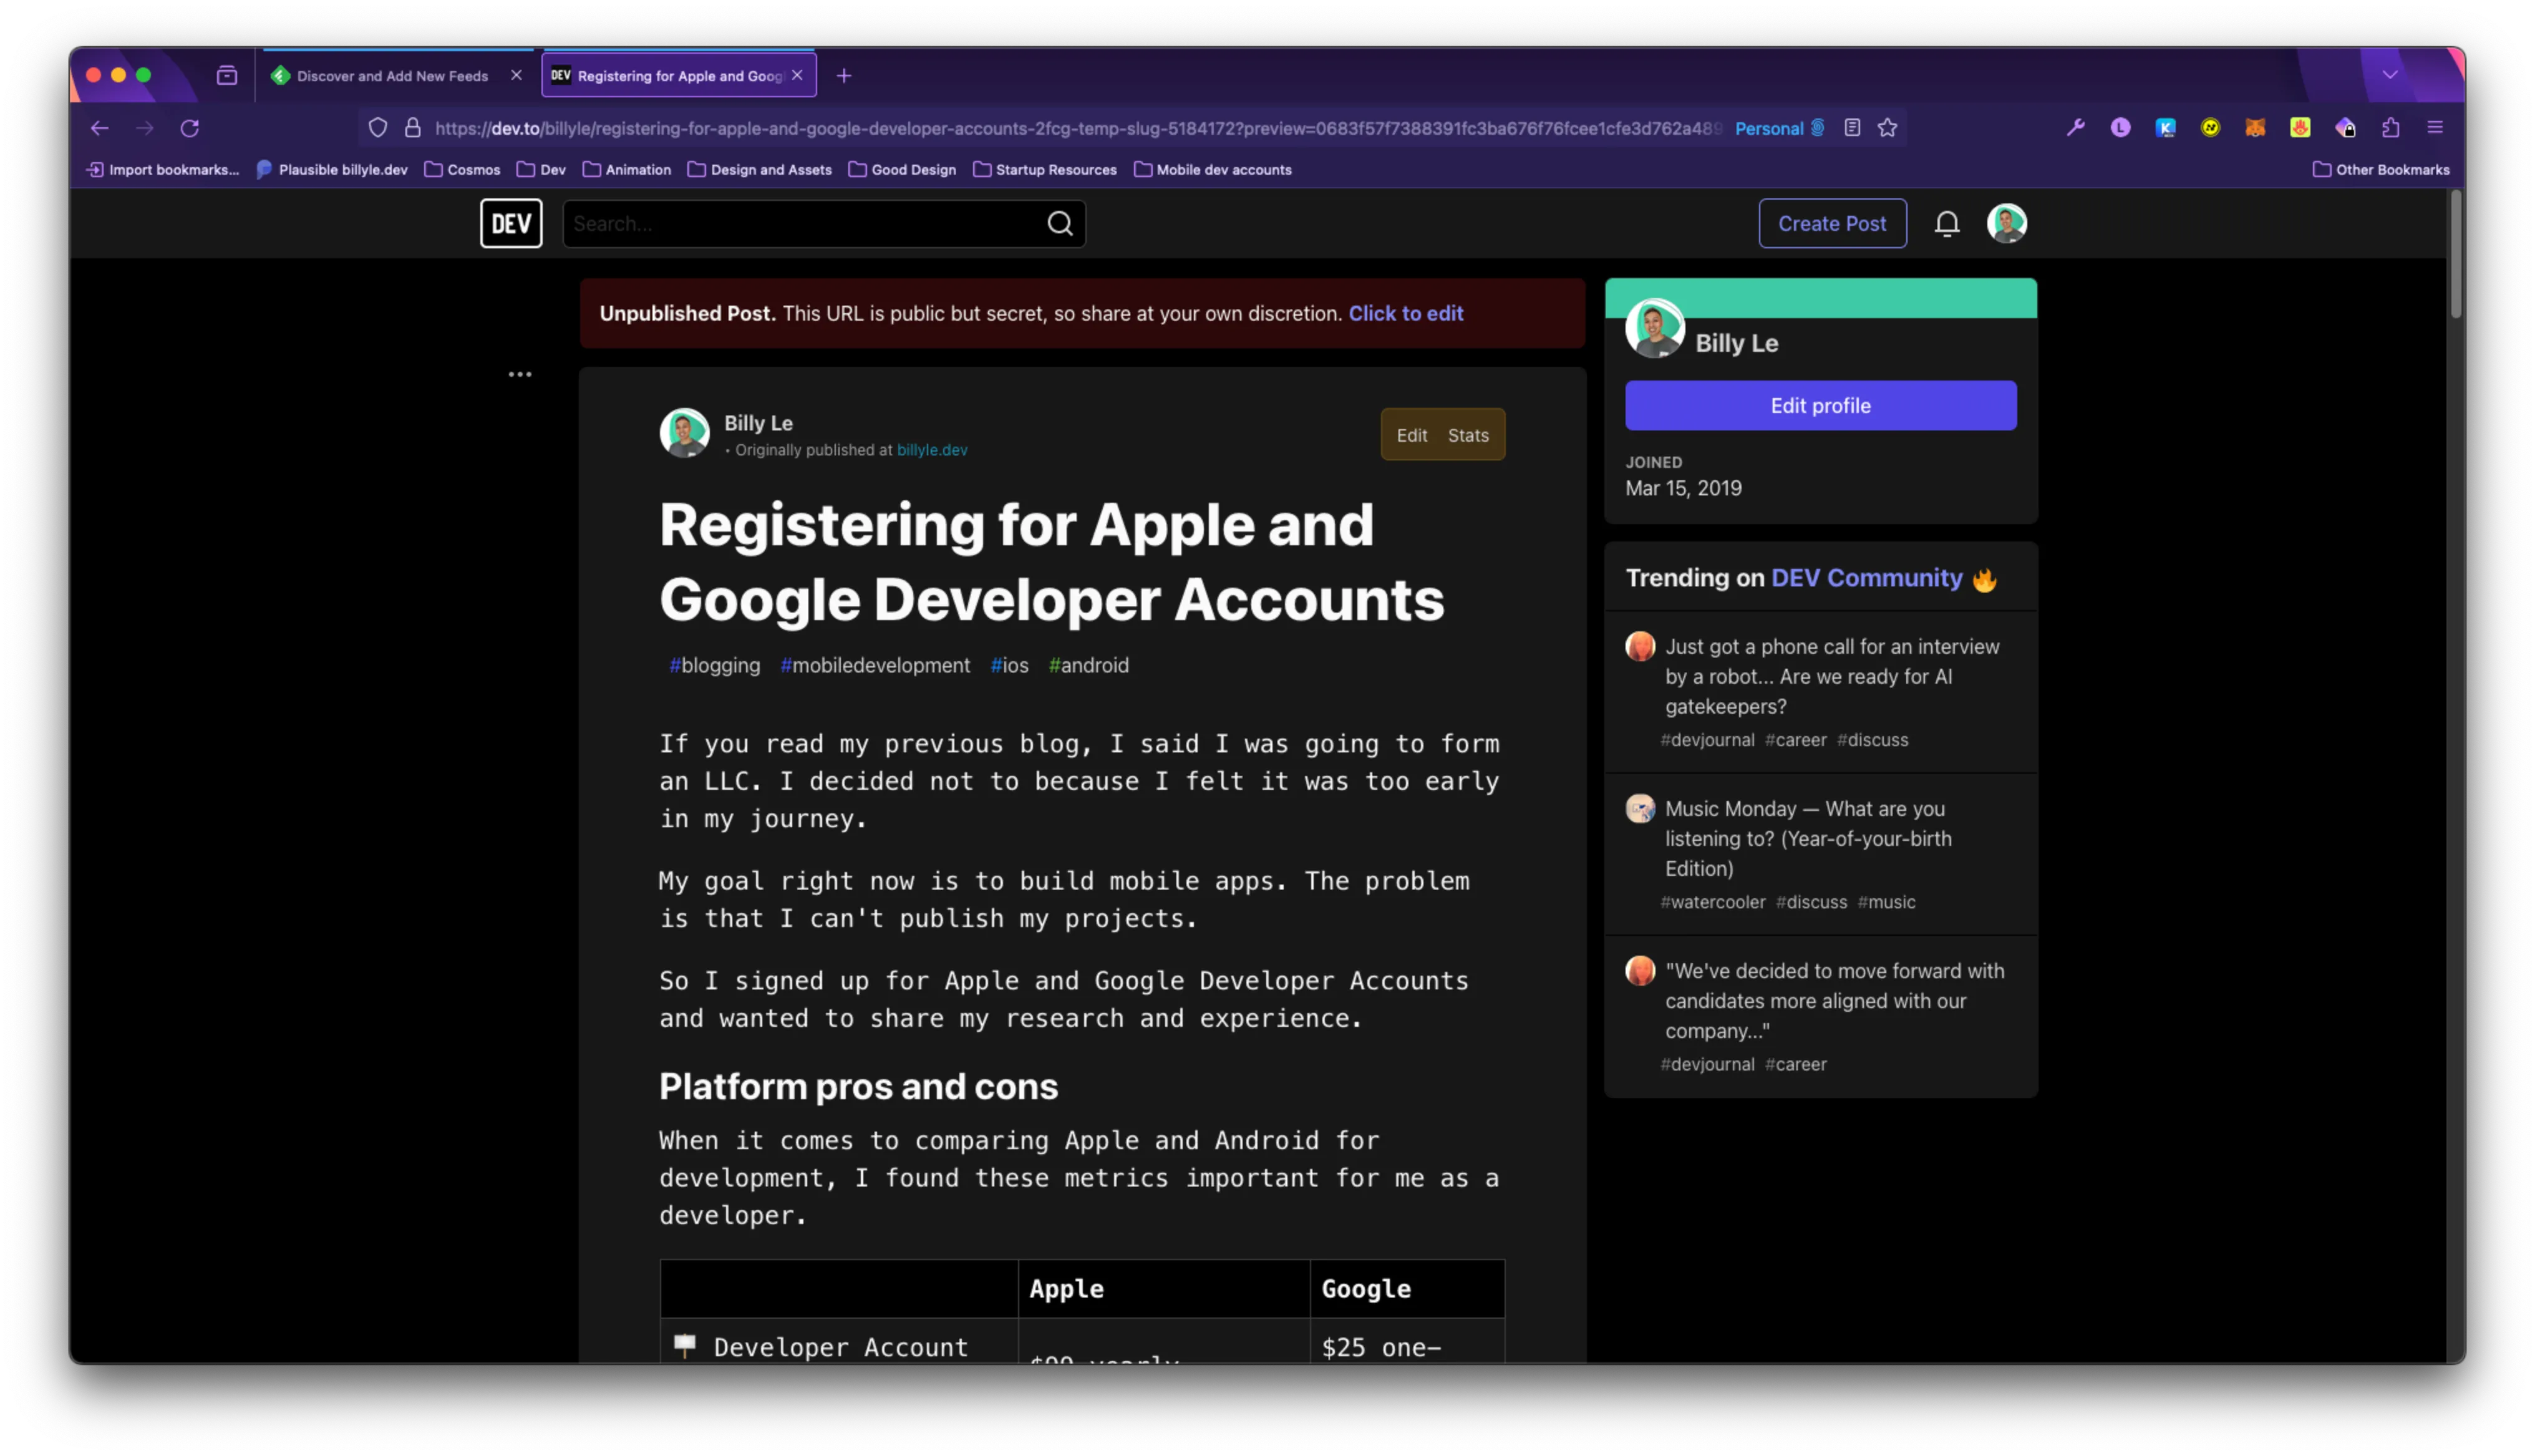Open the Cosmos bookmarks folder
This screenshot has width=2535, height=1456.
[x=463, y=170]
